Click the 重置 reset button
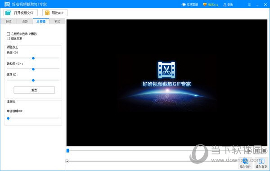270x171 pixels. point(34,90)
